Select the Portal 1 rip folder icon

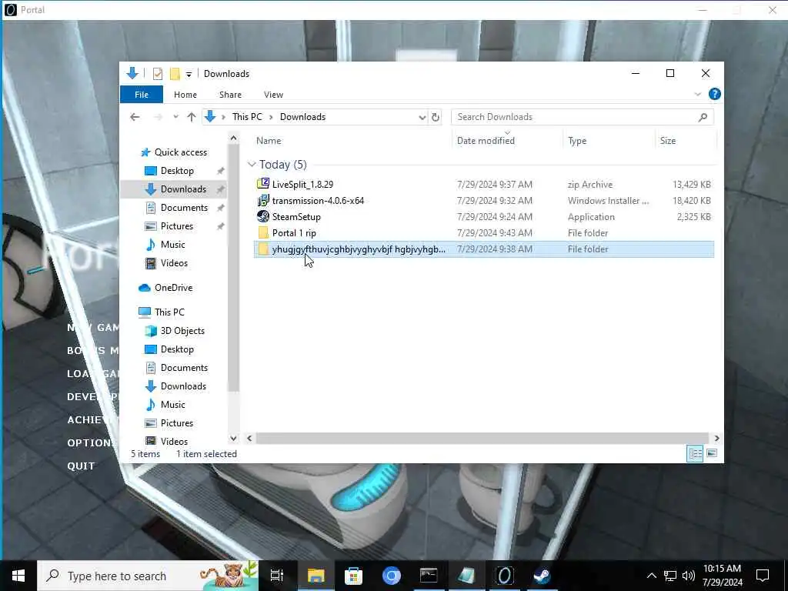coord(263,232)
